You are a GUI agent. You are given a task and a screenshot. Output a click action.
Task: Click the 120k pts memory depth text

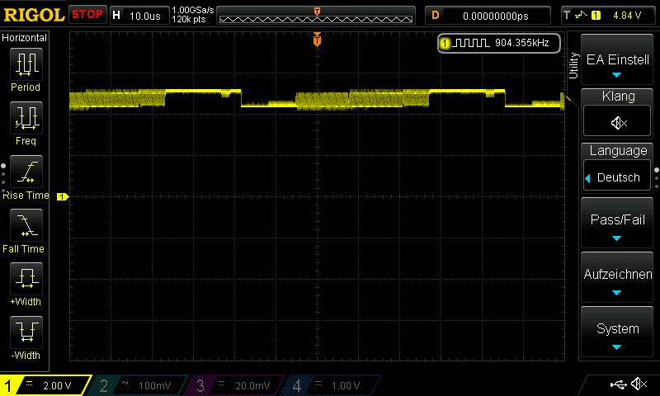(189, 19)
